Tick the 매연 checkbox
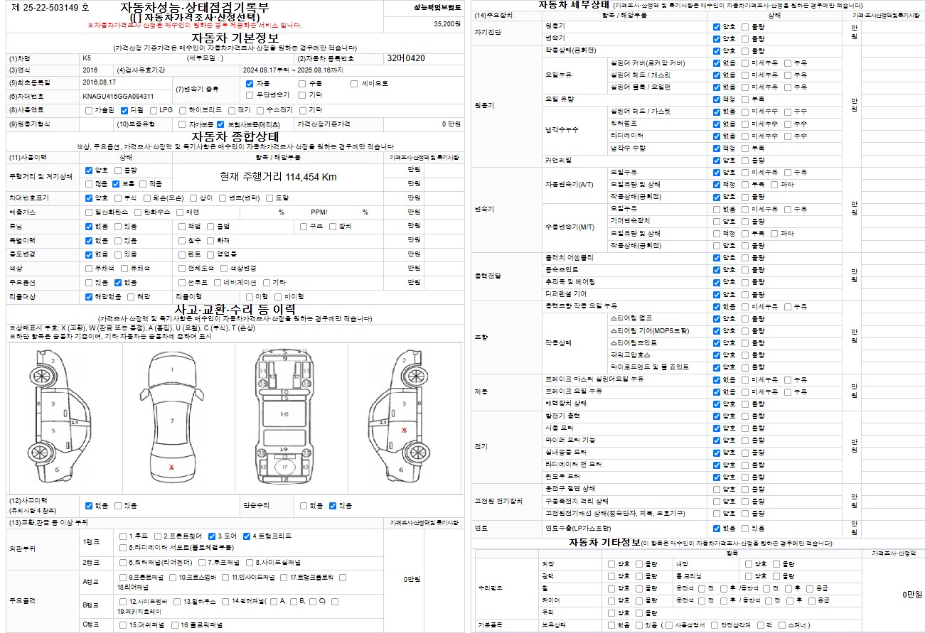 181,212
